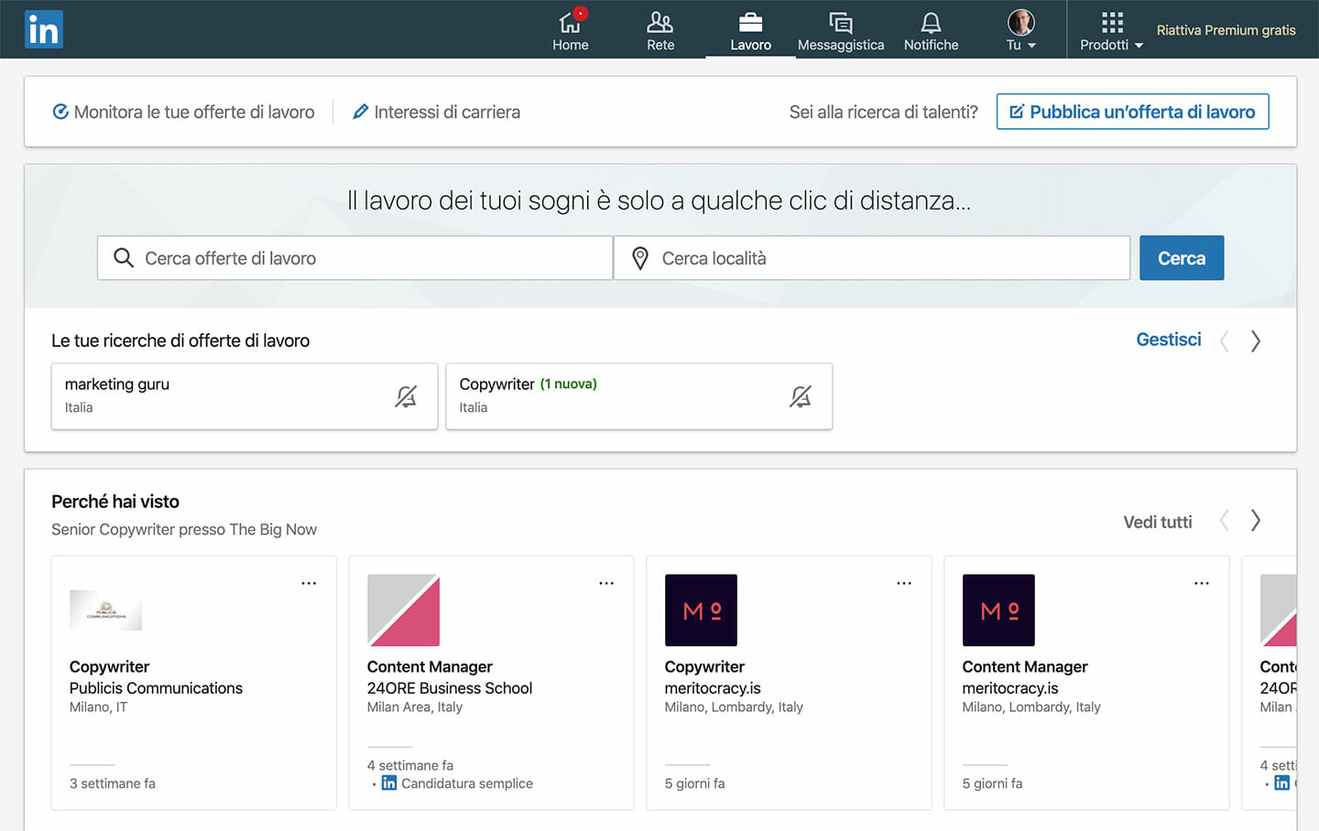Click search magnifier icon in job field

pos(124,258)
